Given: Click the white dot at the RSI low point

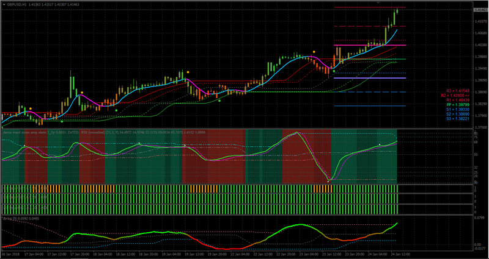Looking at the screenshot, I should 328,181.
